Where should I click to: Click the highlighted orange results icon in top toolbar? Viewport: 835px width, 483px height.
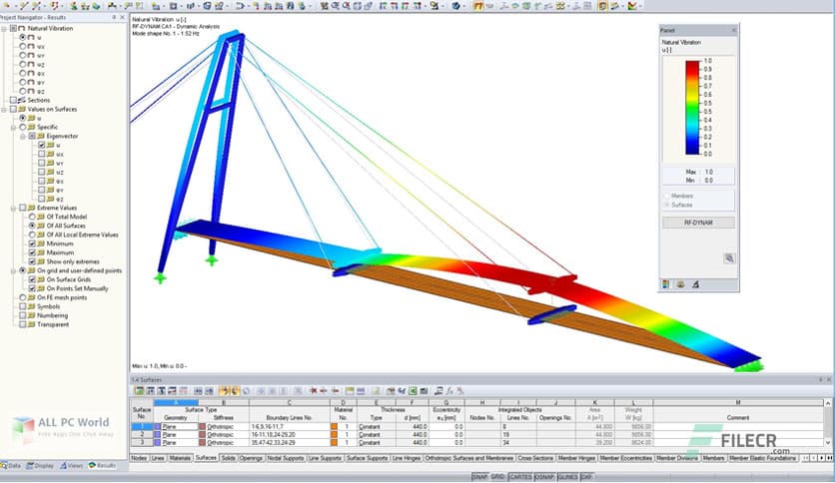(x=478, y=6)
